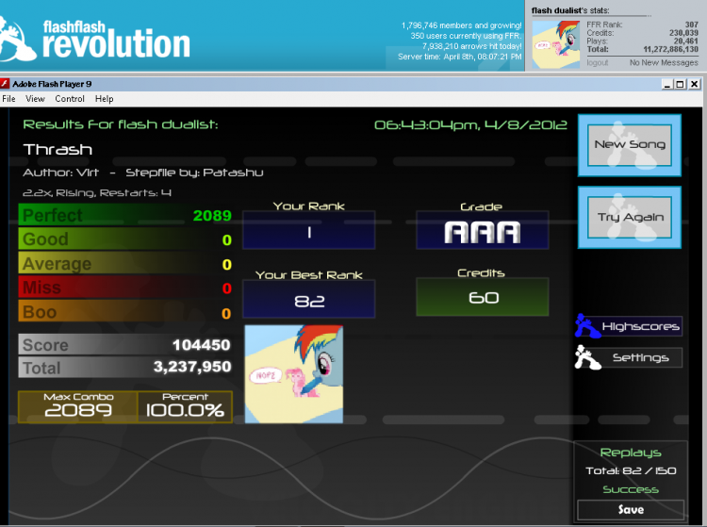Open the File menu
707x527 pixels.
(x=8, y=99)
